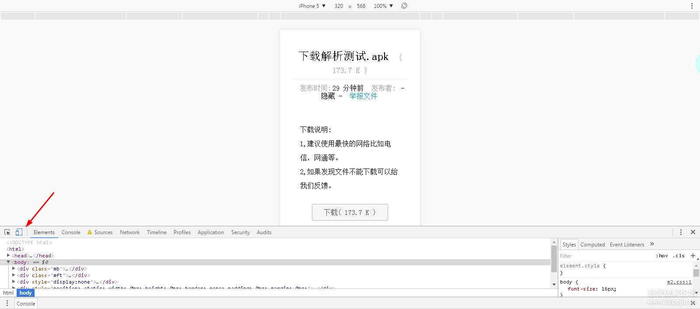Image resolution: width=700 pixels, height=309 pixels.
Task: Select body in the breadcrumb bar
Action: click(x=26, y=293)
